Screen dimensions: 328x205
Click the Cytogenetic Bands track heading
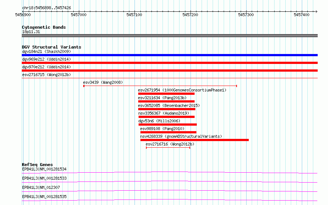point(44,27)
